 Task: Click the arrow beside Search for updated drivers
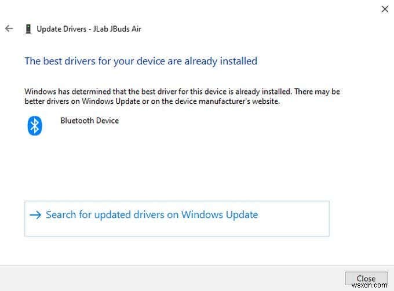35,215
